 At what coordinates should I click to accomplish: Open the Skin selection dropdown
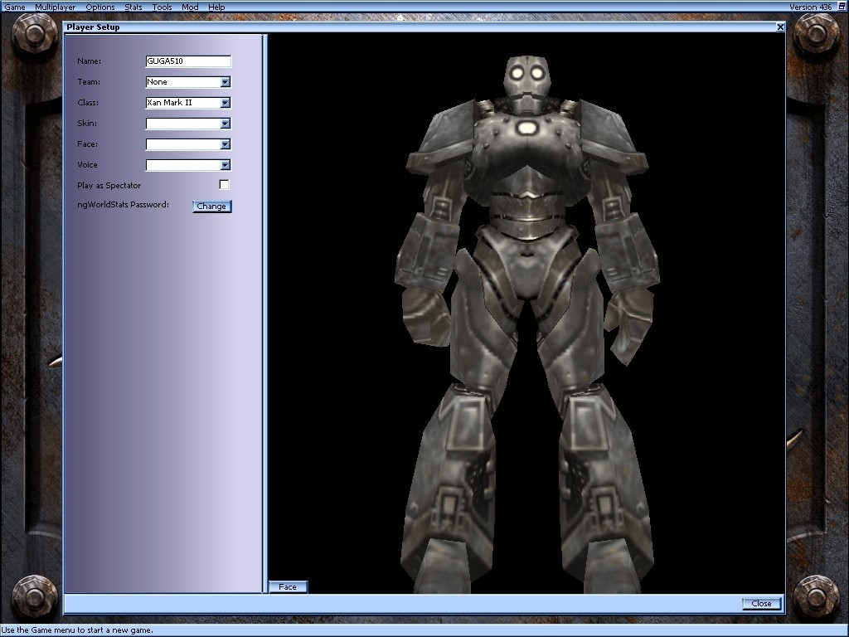click(x=225, y=123)
